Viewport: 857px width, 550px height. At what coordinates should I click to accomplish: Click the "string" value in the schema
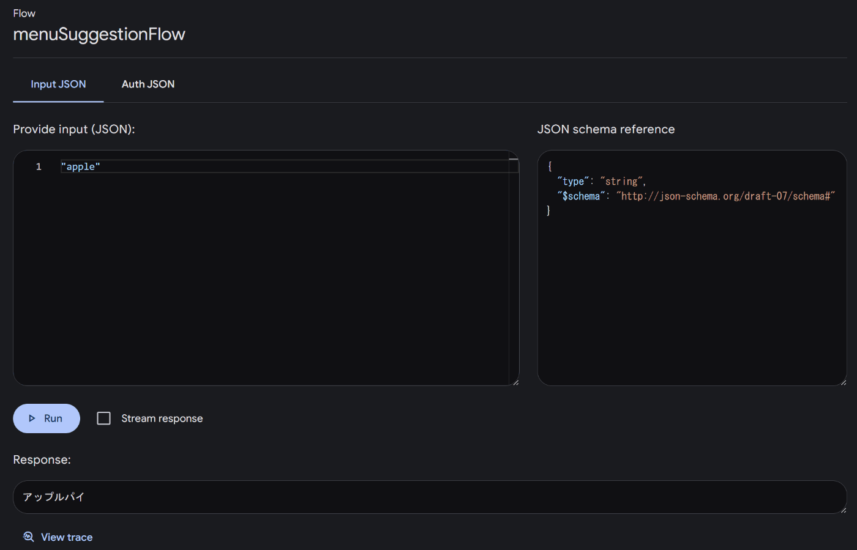621,182
